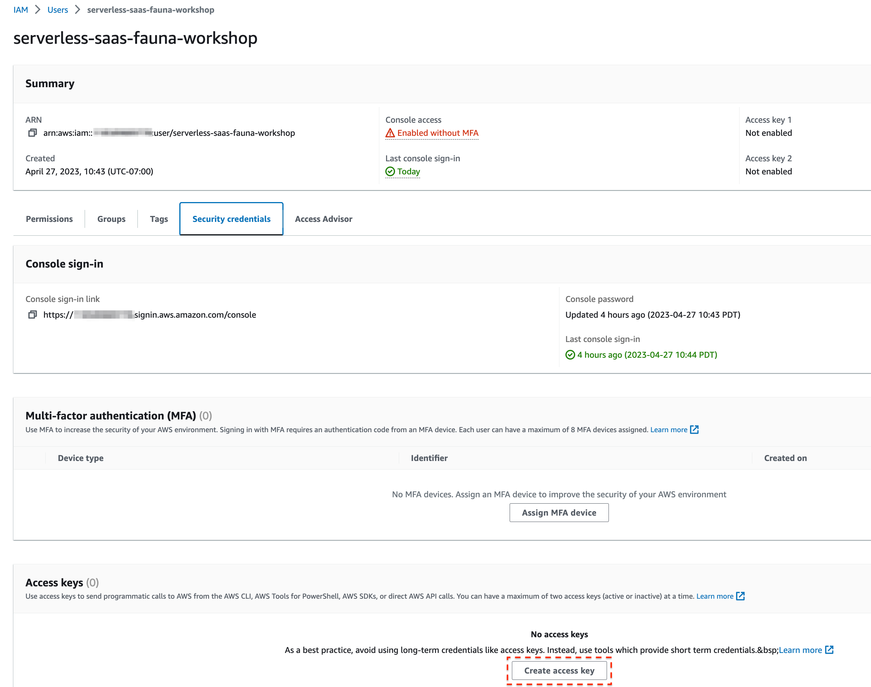Click the Today last sign-in link

point(409,171)
